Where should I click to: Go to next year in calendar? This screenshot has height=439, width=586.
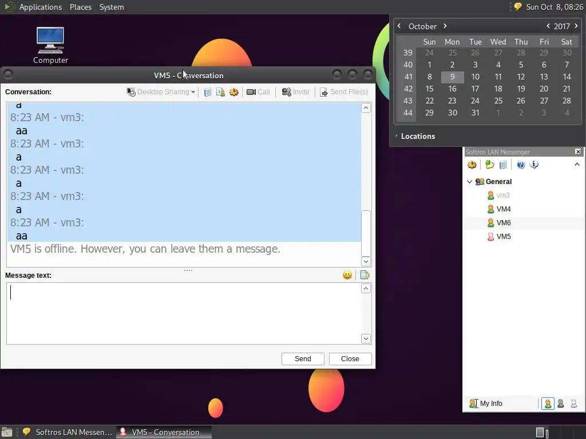[x=576, y=26]
